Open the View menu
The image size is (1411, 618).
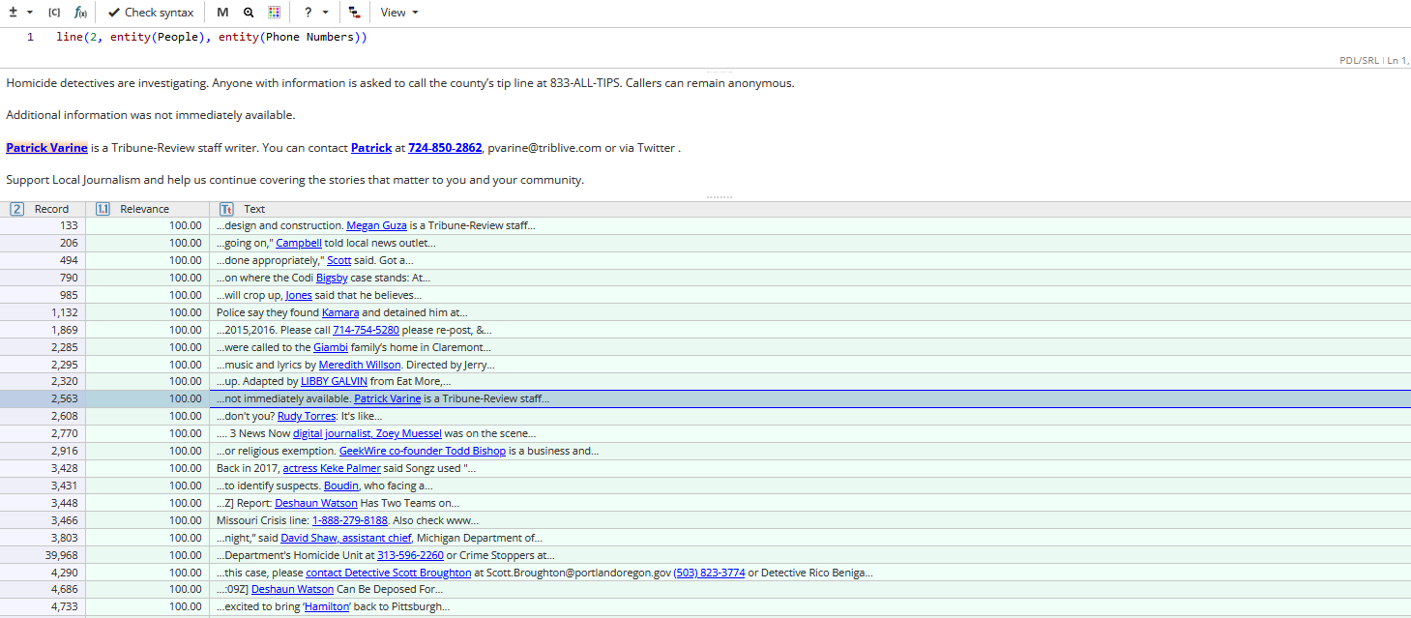coord(398,13)
